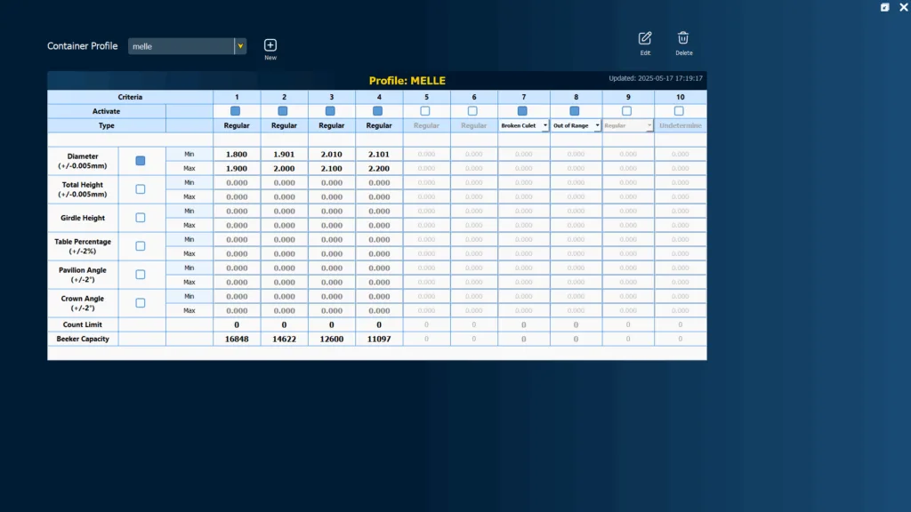Check the Girdle Height criteria checkbox
911x512 pixels.
click(141, 218)
